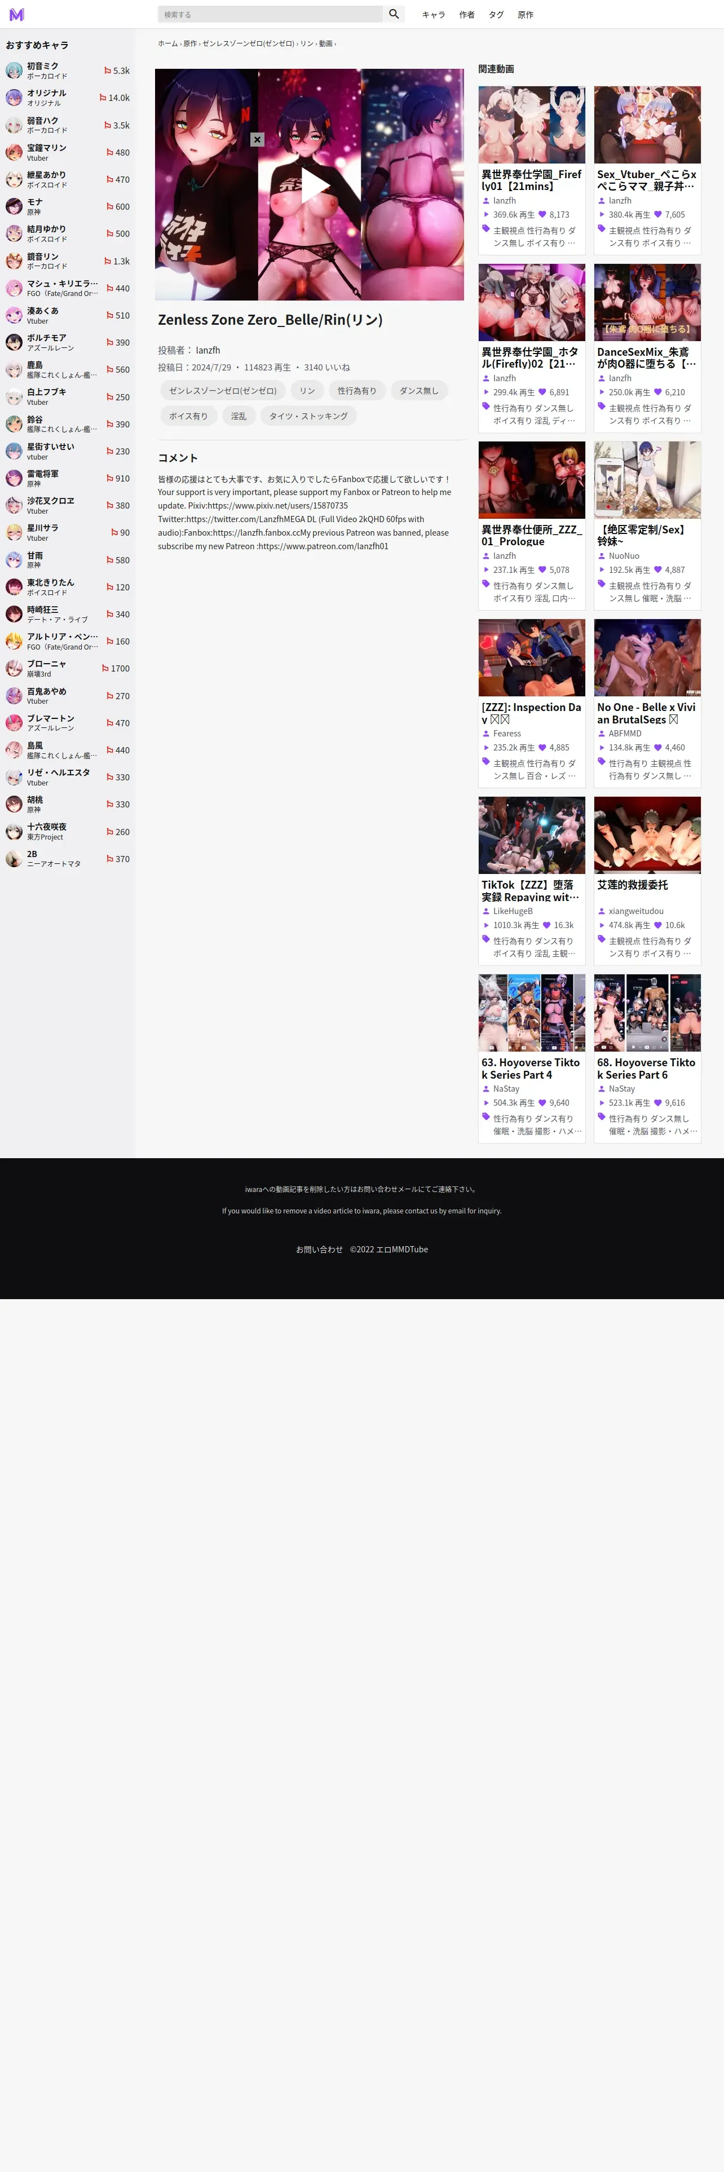Click the 弱音ハク avatar icon

coord(14,125)
